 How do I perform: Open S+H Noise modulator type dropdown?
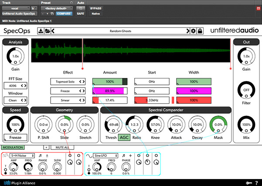[x=22, y=156]
